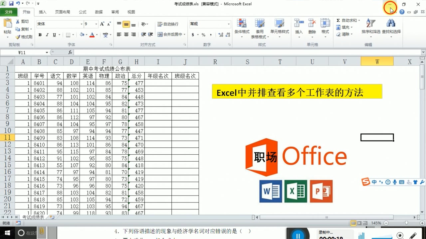Open Format as Table (套用表格格式)
Image resolution: width=426 pixels, height=239 pixels.
coord(260,28)
